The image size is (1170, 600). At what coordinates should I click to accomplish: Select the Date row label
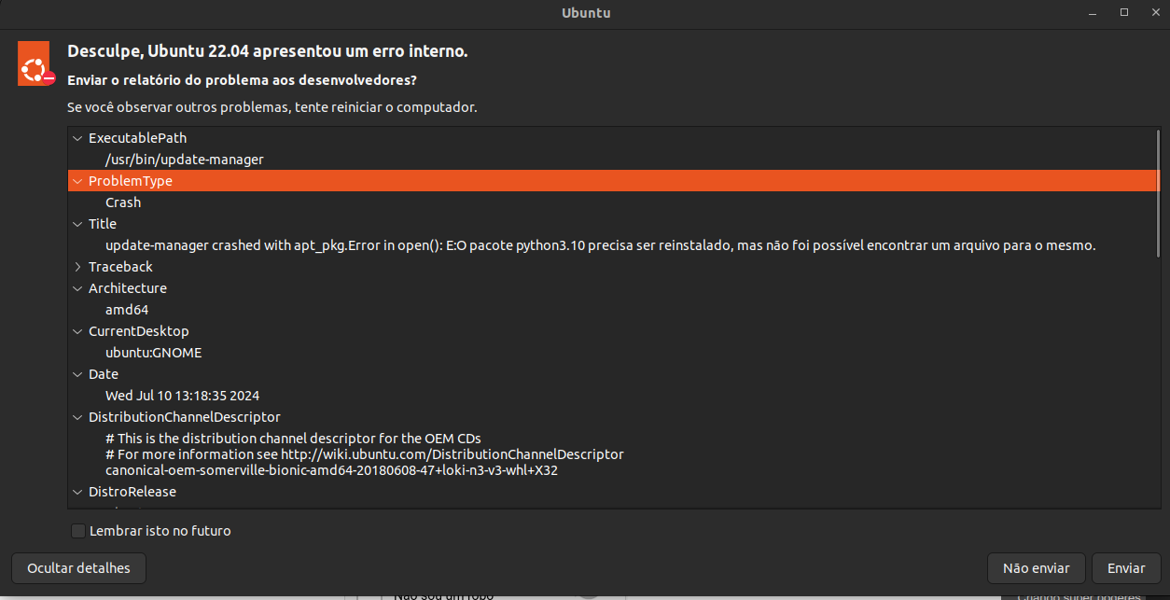[x=104, y=374]
